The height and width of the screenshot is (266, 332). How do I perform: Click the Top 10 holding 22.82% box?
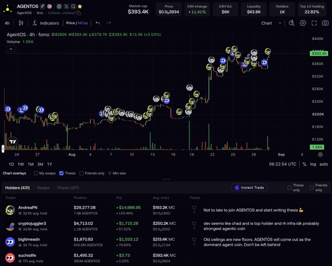point(311,9)
